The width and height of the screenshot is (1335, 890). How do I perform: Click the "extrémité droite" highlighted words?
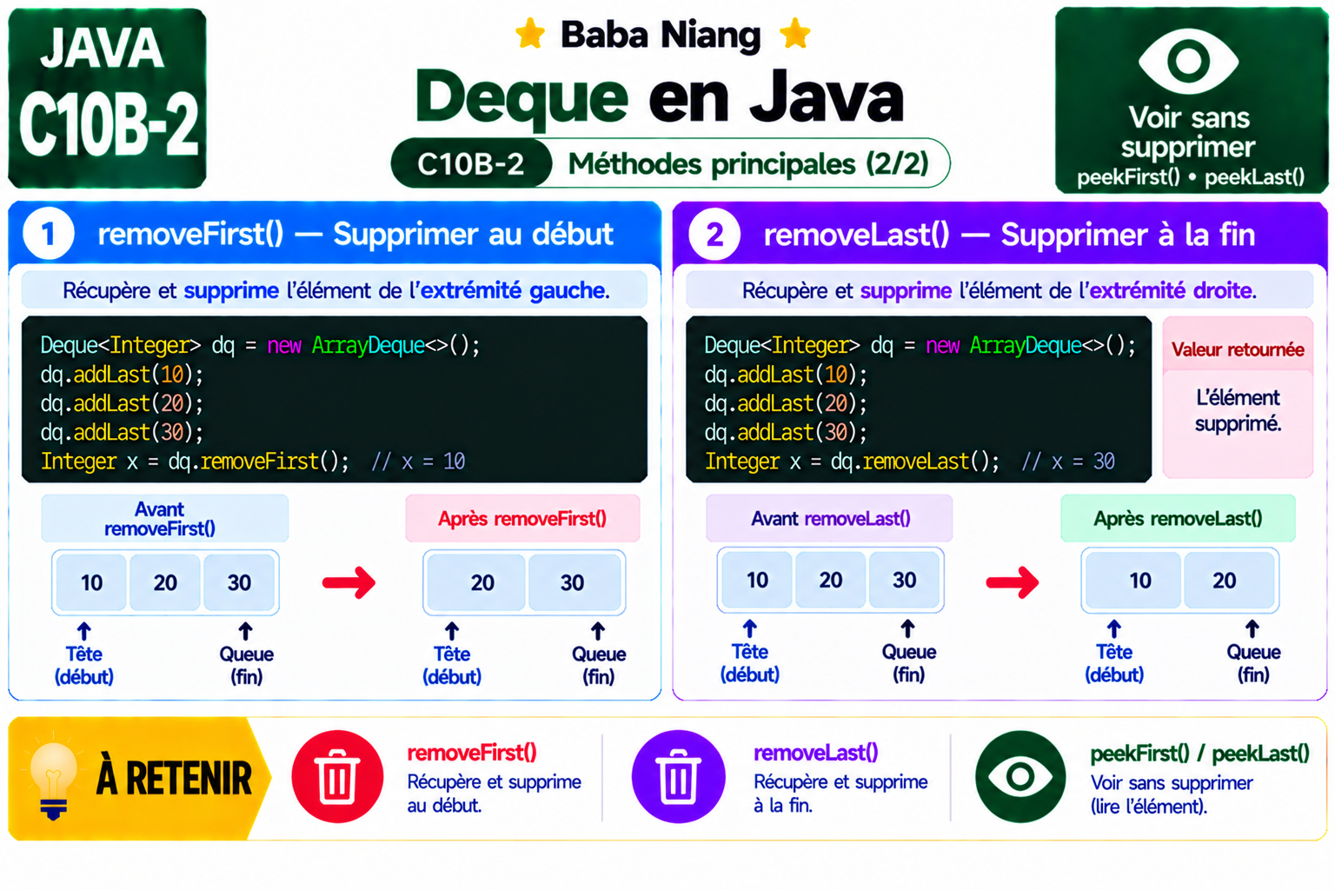[1171, 290]
